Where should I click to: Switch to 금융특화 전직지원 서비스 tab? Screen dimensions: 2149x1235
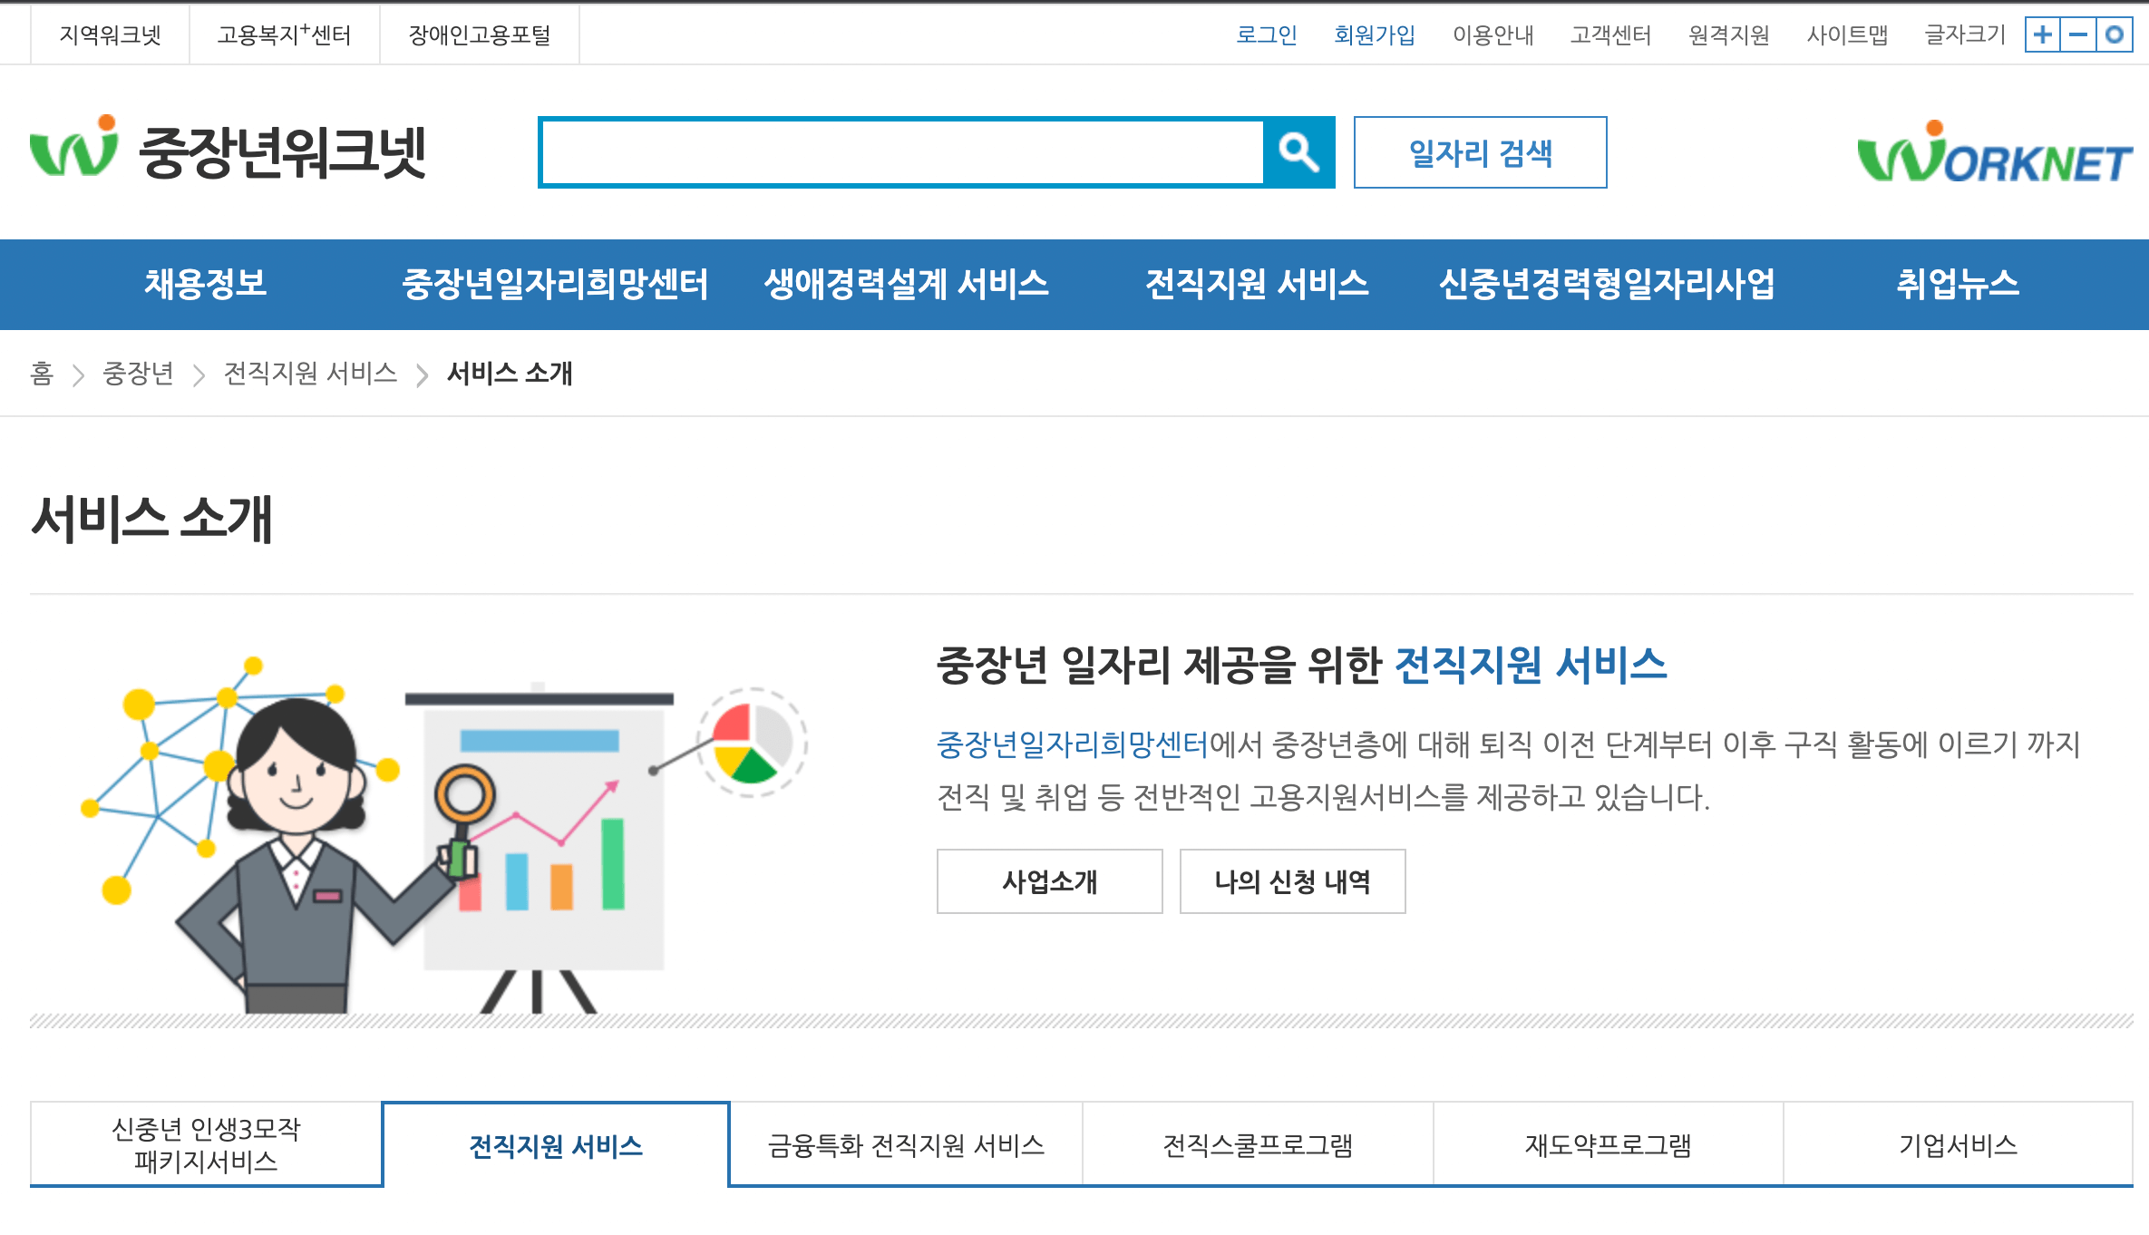pyautogui.click(x=906, y=1145)
